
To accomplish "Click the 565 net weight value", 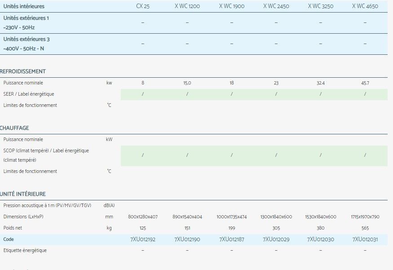I will click(365, 228).
